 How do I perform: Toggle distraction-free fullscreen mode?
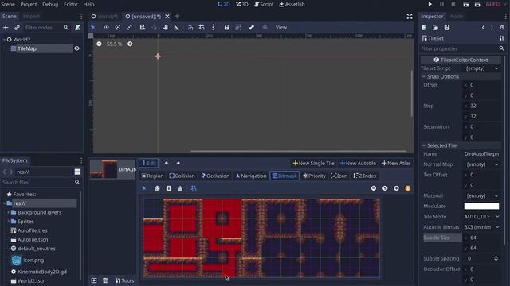pyautogui.click(x=410, y=16)
